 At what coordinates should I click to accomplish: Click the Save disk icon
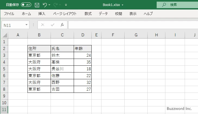[x=37, y=5]
